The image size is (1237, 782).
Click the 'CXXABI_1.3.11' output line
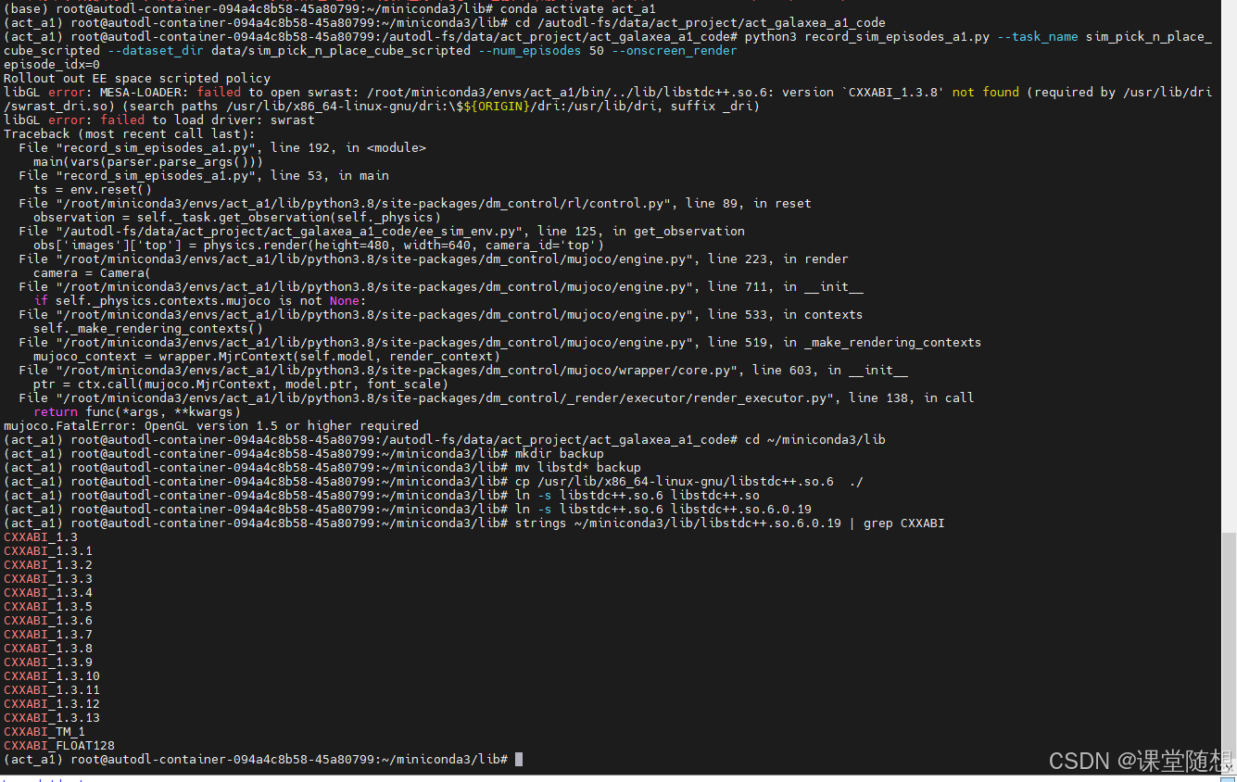[52, 690]
